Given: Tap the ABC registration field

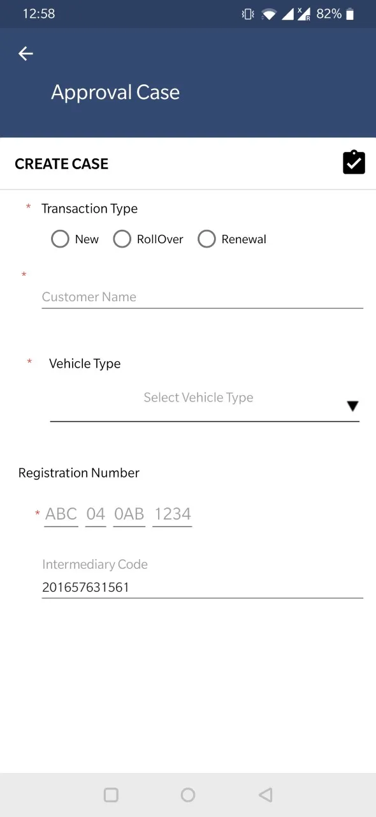Looking at the screenshot, I should click(x=61, y=514).
